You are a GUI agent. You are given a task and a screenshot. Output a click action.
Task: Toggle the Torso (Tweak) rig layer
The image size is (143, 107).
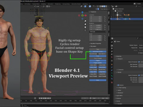(x=98, y=58)
